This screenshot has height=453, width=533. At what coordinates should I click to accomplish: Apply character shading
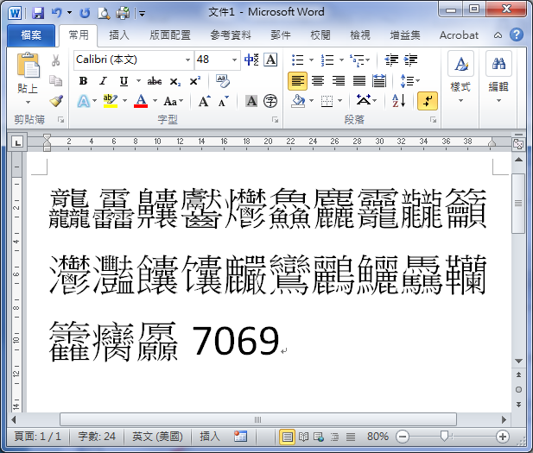[x=251, y=101]
